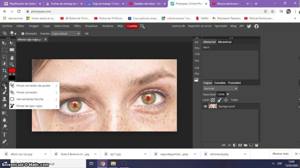Open layer effects 'eff' button
Image resolution: width=300 pixels, height=168 pixels.
[x=229, y=145]
